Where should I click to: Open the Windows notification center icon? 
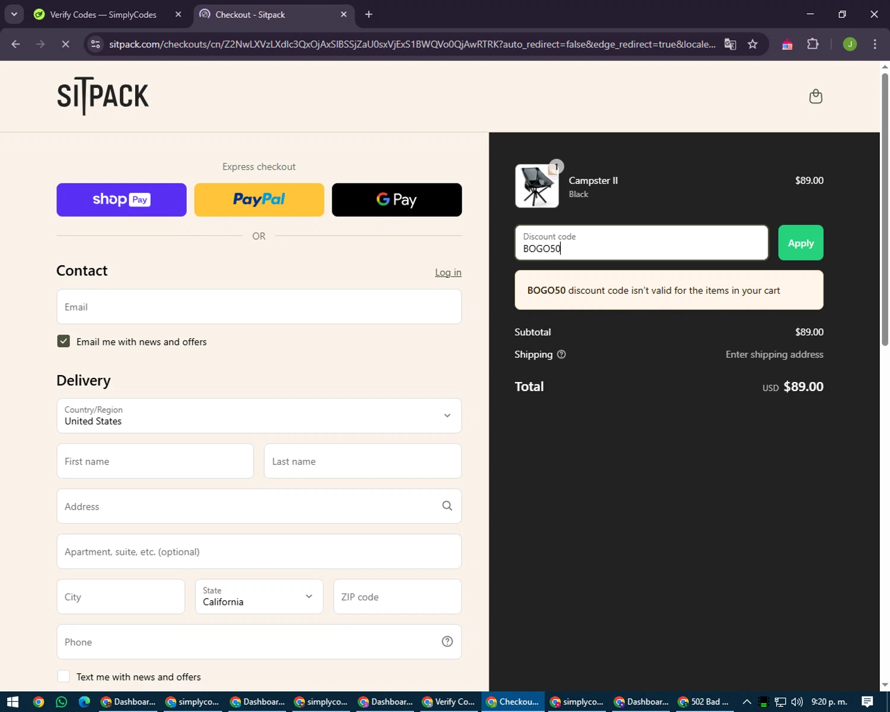pyautogui.click(x=867, y=702)
